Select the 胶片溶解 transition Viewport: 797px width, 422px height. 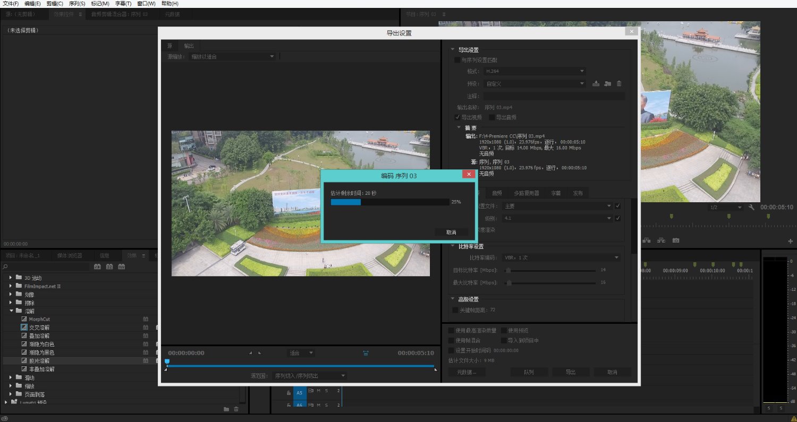tap(39, 360)
